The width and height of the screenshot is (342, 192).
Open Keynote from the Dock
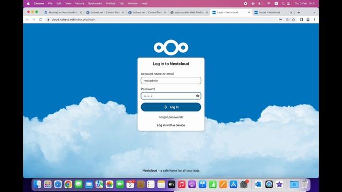[x=203, y=185]
